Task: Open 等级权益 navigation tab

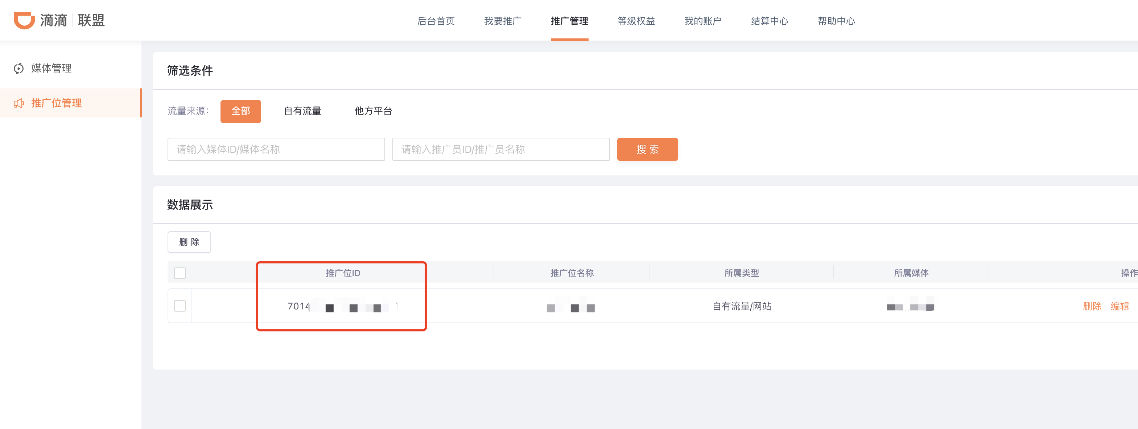Action: point(636,21)
